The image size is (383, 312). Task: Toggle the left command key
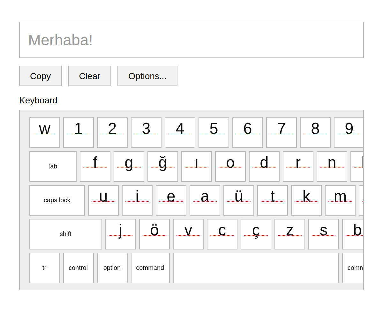click(x=150, y=268)
